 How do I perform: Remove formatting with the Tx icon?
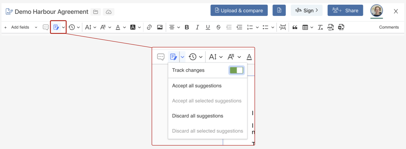pyautogui.click(x=320, y=27)
